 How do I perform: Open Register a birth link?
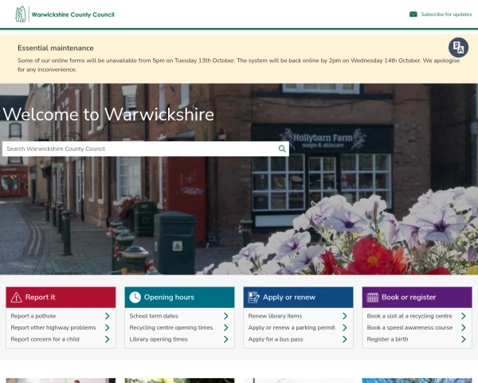pyautogui.click(x=387, y=339)
